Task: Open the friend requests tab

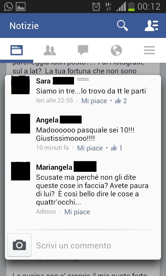Action: (x=50, y=50)
